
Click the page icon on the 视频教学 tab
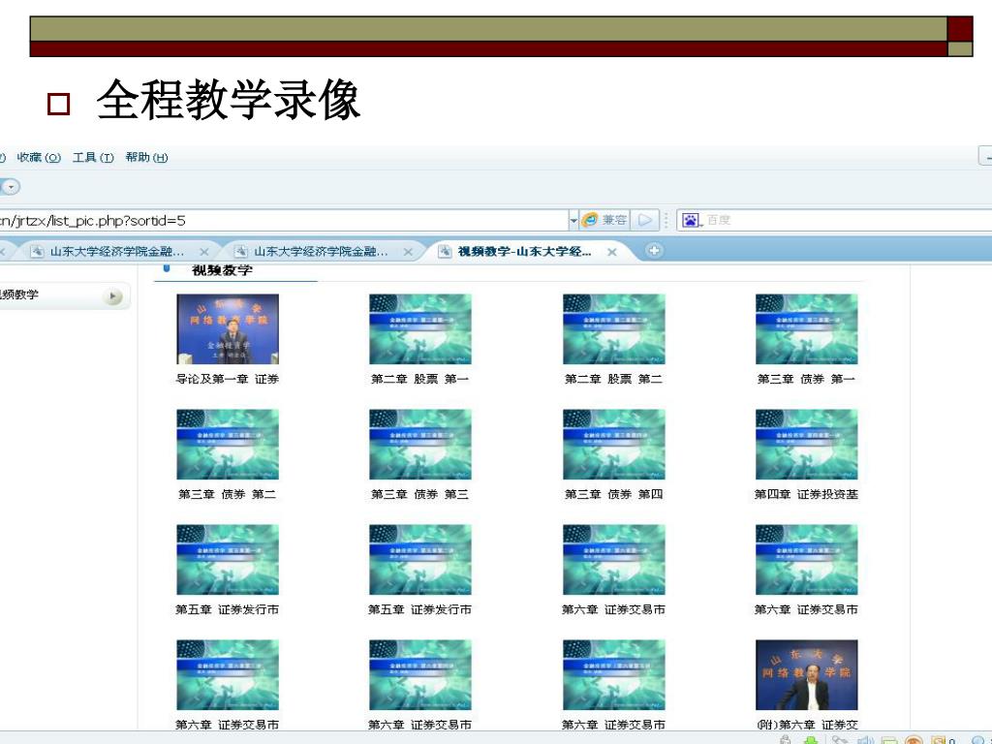click(x=445, y=252)
